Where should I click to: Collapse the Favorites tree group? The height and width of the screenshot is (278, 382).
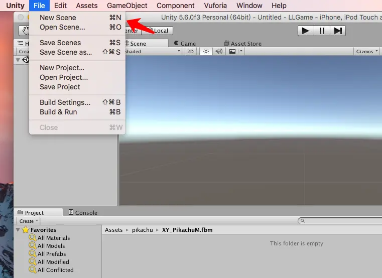pos(18,229)
